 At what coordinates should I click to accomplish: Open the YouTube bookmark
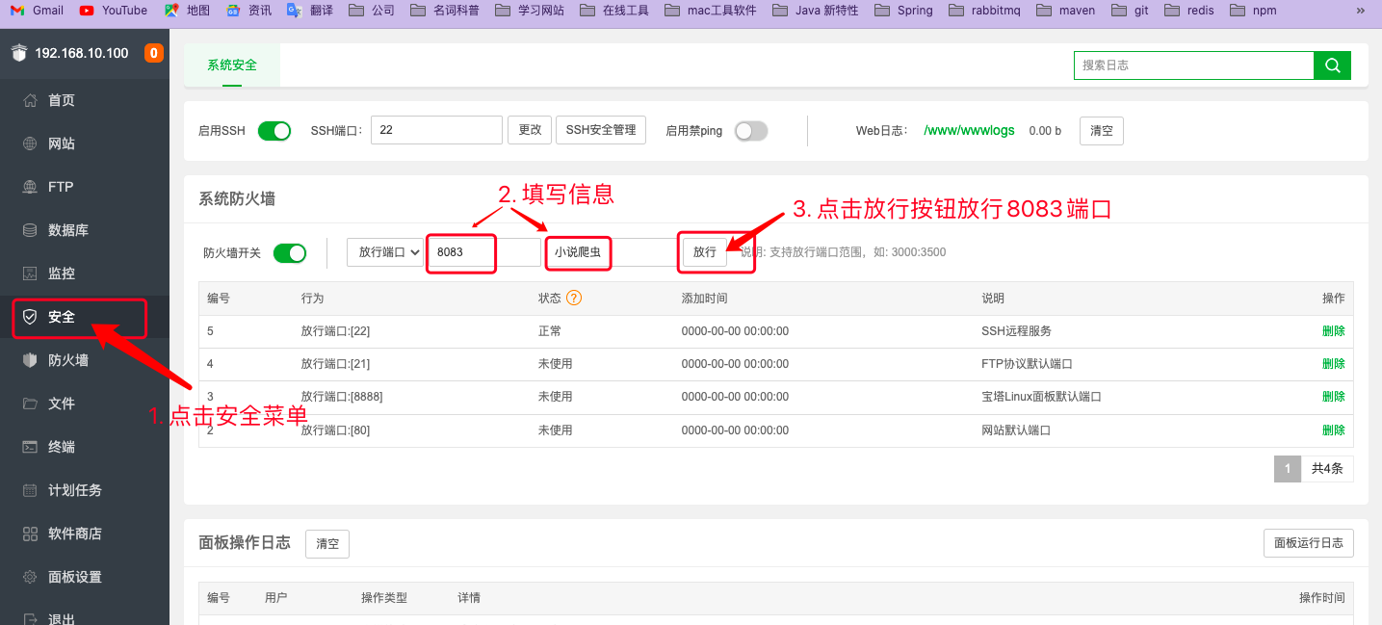click(114, 11)
